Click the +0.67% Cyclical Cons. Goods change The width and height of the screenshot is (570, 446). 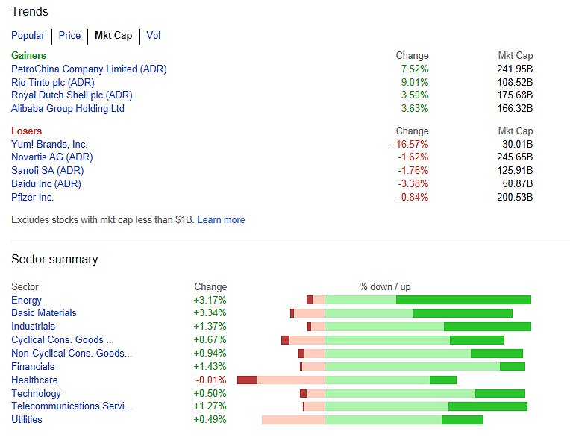tap(210, 340)
